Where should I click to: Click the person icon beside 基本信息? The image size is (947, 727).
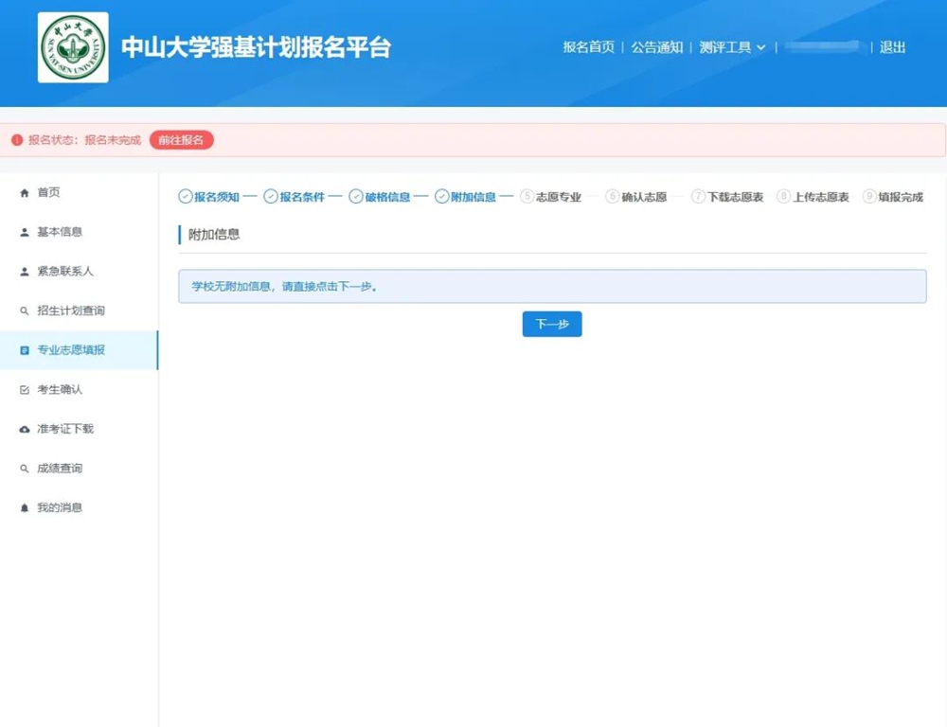(25, 232)
